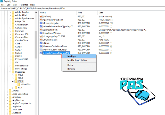Click the DWORD icon beside OverridePhysicalMemoryMB
The image size is (165, 115).
[41, 53]
